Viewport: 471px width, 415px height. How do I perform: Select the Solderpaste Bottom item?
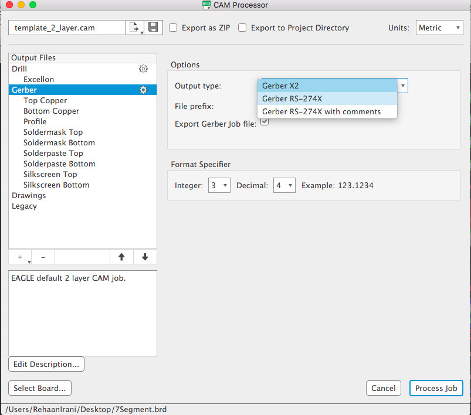(x=83, y=164)
